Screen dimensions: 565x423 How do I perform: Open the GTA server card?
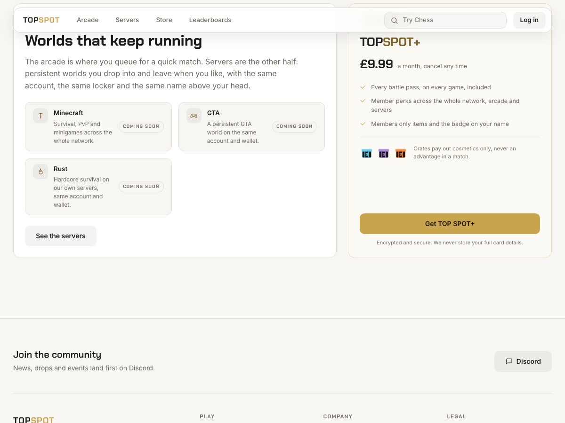[251, 127]
